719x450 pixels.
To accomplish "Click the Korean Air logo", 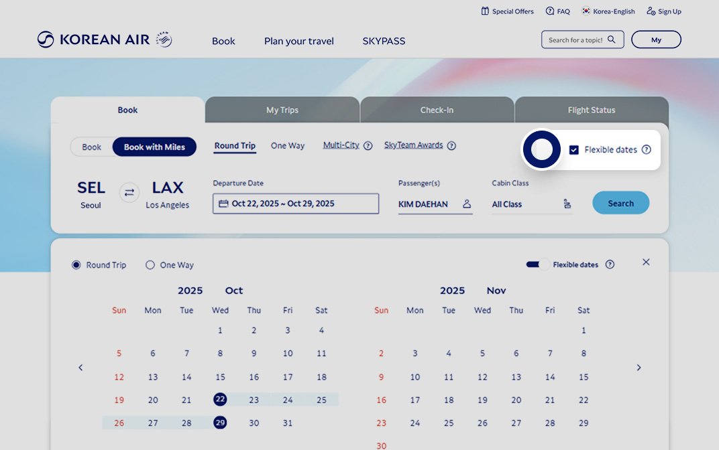I will [105, 40].
